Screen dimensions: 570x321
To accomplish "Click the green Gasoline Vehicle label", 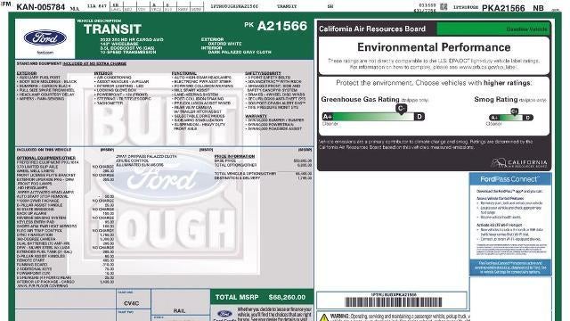I will pos(526,29).
